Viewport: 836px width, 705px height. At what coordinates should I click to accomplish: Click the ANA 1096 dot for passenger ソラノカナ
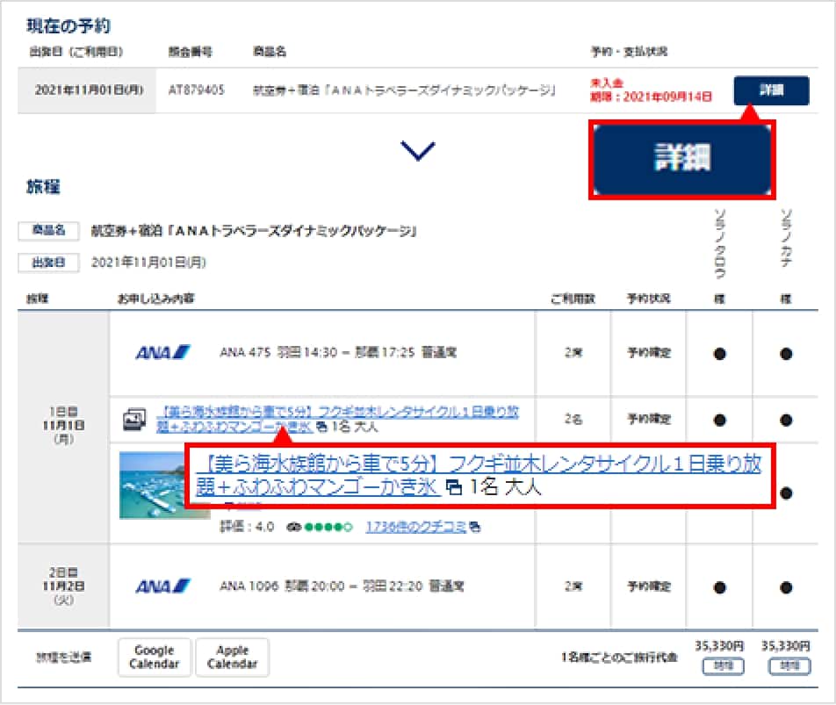click(785, 586)
